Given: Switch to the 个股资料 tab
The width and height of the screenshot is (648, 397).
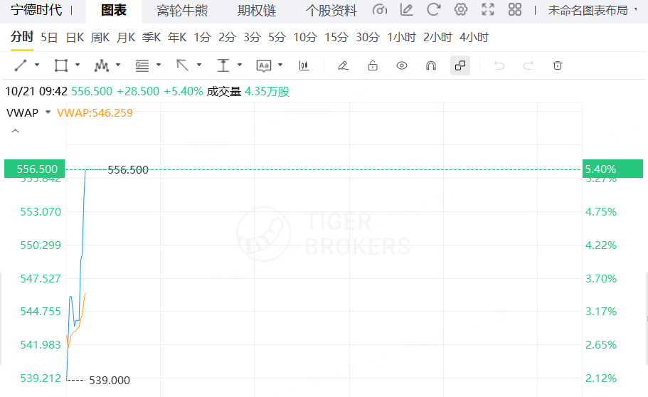Looking at the screenshot, I should tap(331, 11).
